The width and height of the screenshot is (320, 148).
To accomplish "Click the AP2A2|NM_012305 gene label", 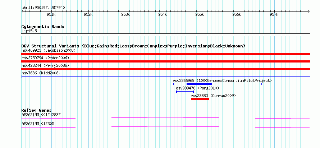I will click(x=38, y=124).
